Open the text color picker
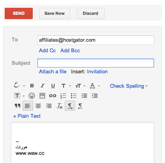165x163 pixels. click(95, 86)
